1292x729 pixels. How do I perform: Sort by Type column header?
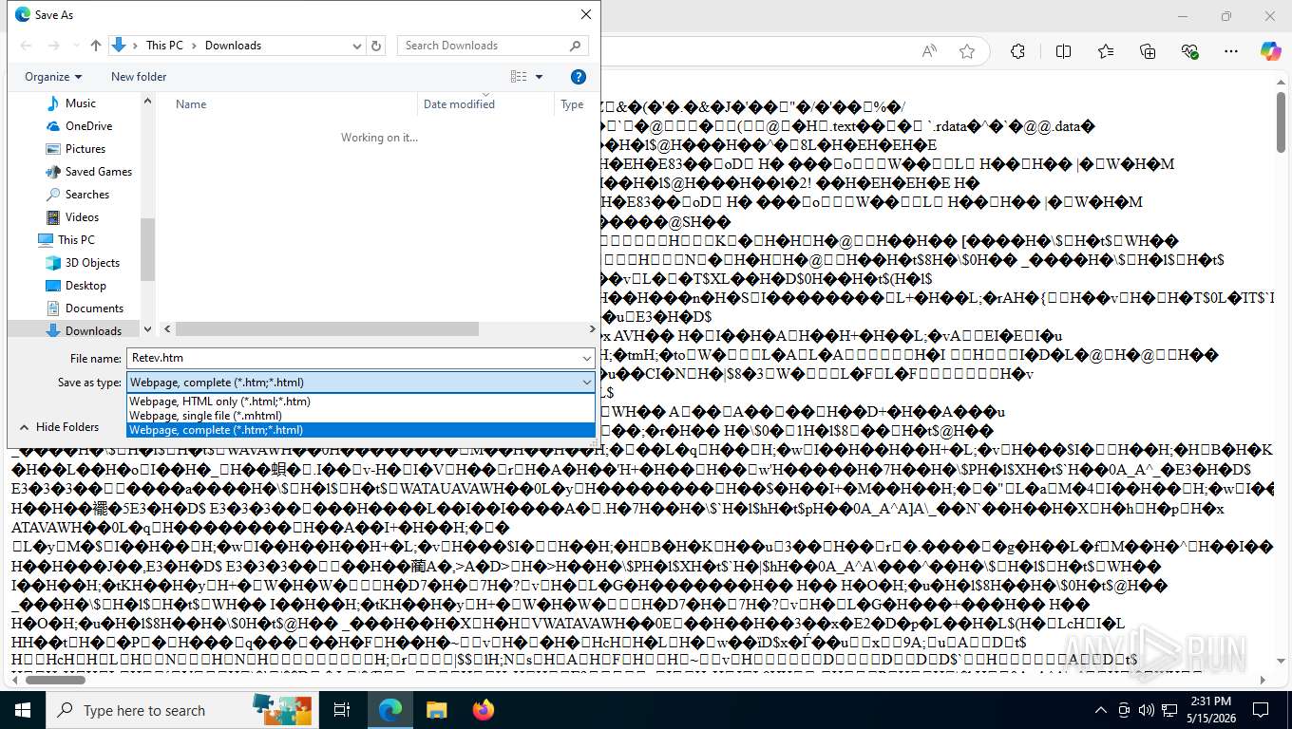tap(572, 104)
